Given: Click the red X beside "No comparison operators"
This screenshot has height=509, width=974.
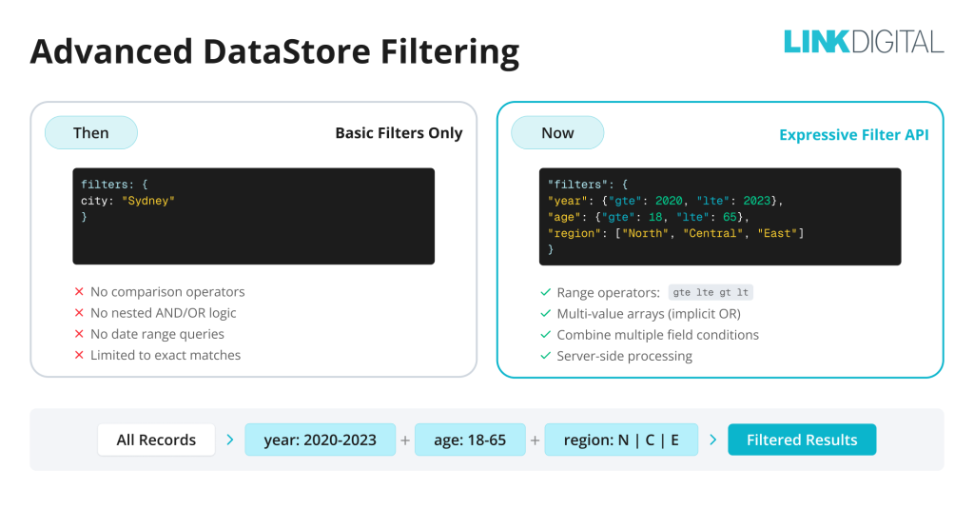Looking at the screenshot, I should tap(79, 291).
